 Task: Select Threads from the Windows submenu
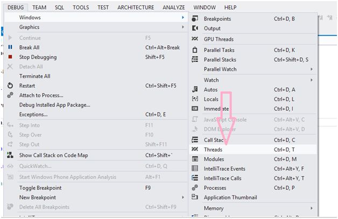pyautogui.click(x=213, y=150)
